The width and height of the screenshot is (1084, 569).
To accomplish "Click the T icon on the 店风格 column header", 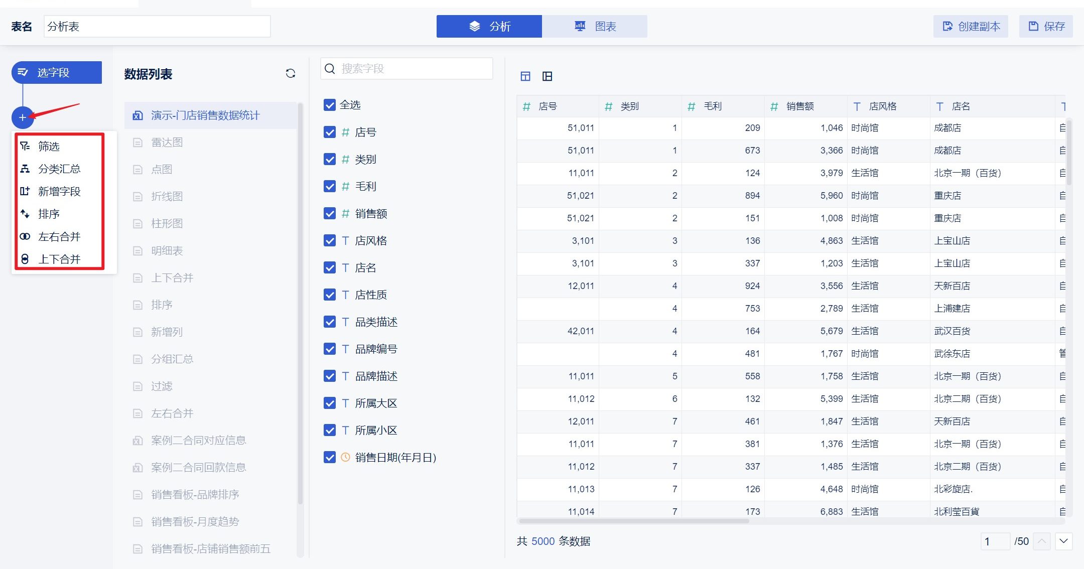I will pyautogui.click(x=856, y=106).
